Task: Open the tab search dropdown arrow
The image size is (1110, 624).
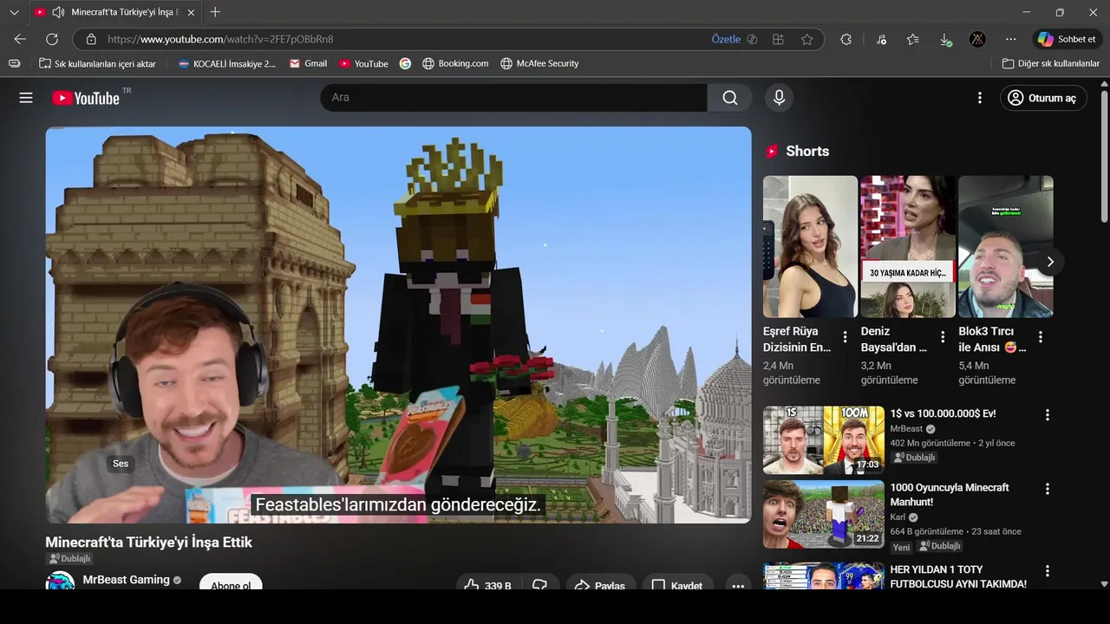Action: point(14,12)
